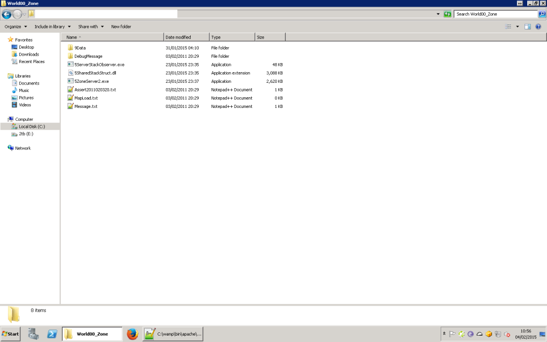547x342 pixels.
Task: Click the Change your view icon
Action: [x=509, y=27]
